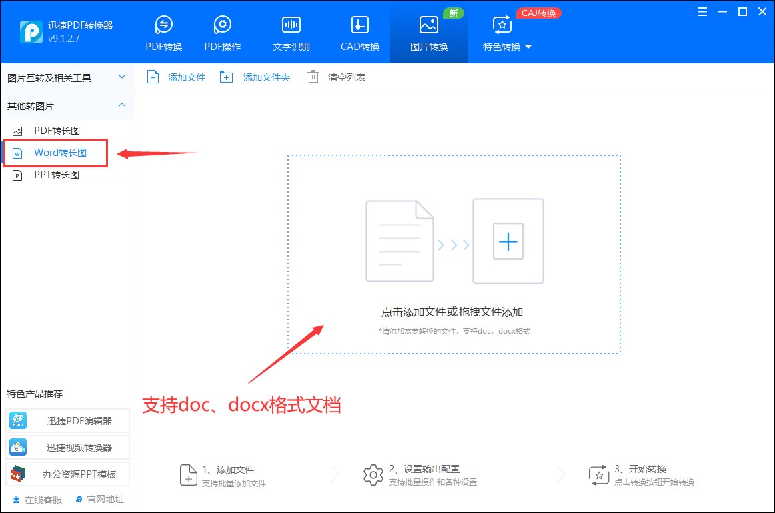The height and width of the screenshot is (513, 775).
Task: Click 1、添加文件 step label
Action: [x=228, y=470]
